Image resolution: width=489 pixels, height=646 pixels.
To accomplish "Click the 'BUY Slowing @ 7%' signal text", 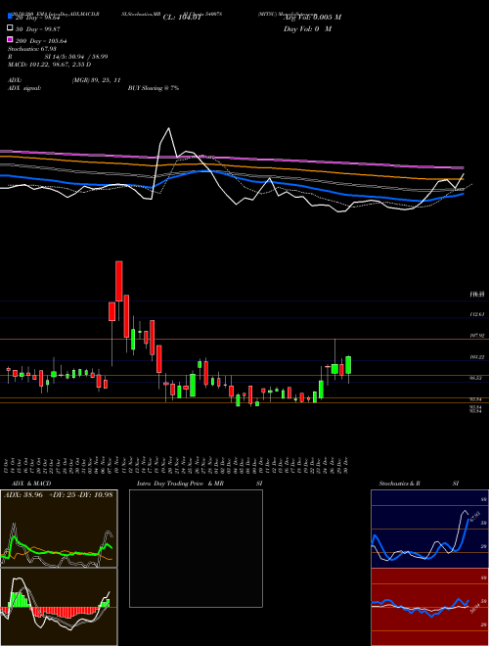I will [154, 88].
